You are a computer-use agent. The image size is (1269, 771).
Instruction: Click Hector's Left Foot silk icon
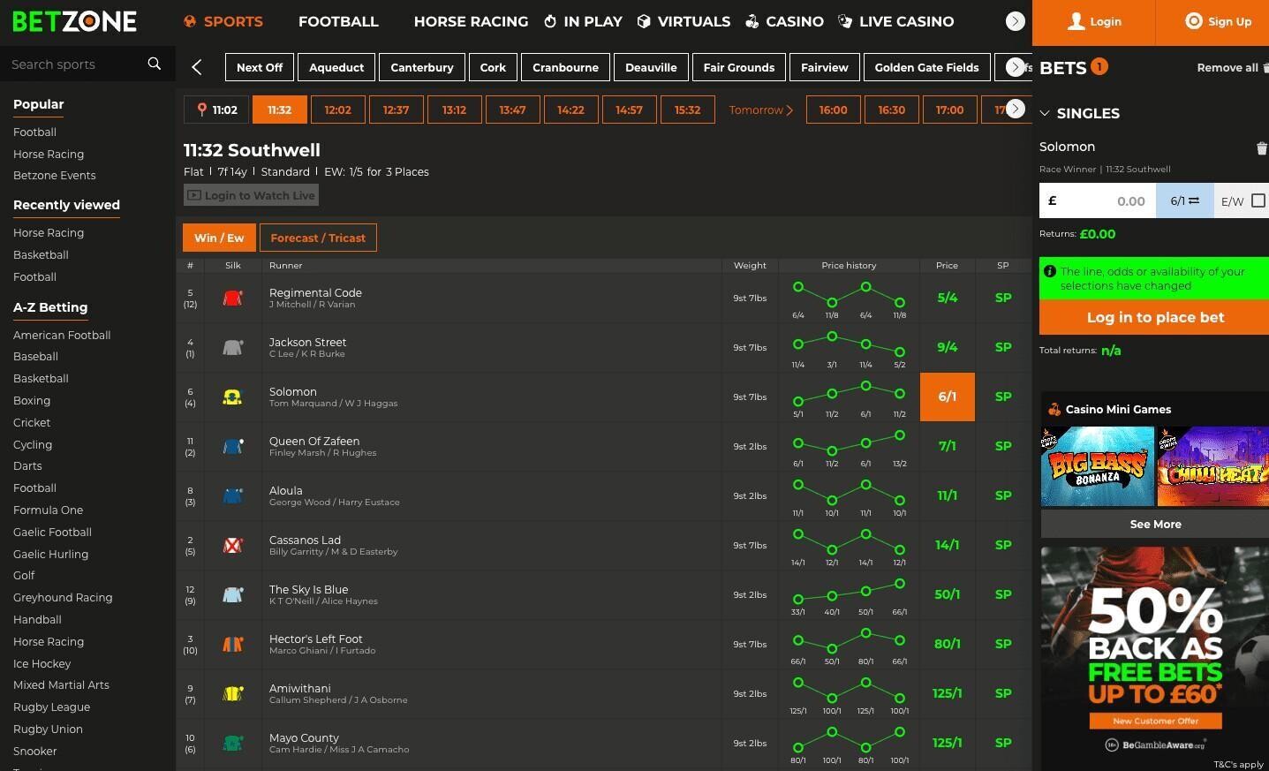click(x=233, y=645)
